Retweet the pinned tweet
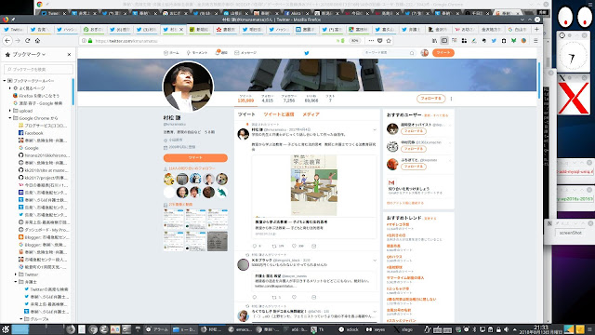Viewport: 595px width, 335px height. (x=274, y=246)
